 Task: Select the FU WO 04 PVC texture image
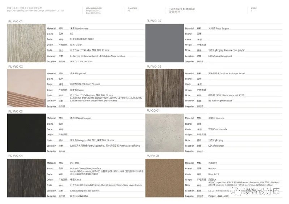(x=26, y=178)
